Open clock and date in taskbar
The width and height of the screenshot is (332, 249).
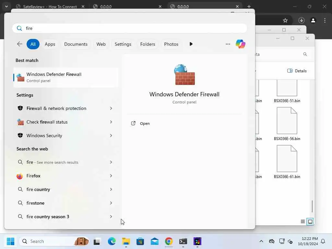[x=308, y=241]
